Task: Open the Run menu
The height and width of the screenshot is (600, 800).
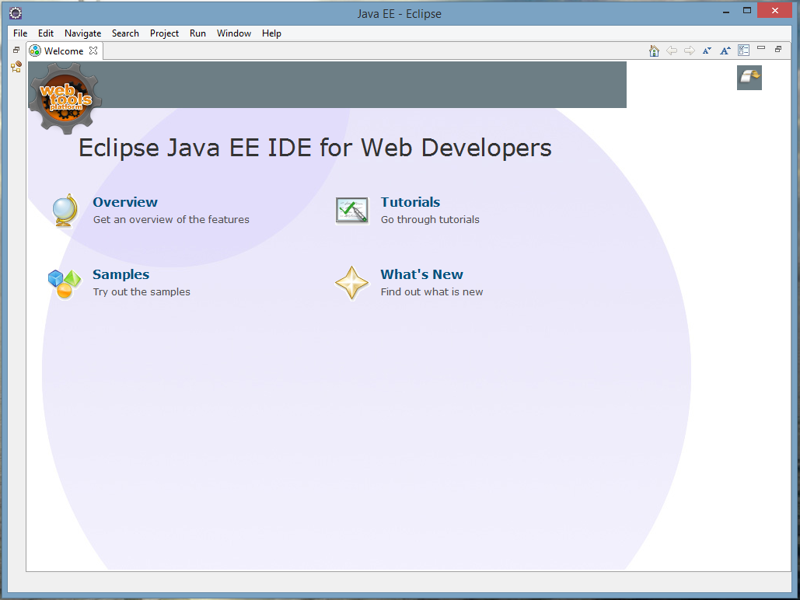Action: (x=198, y=33)
